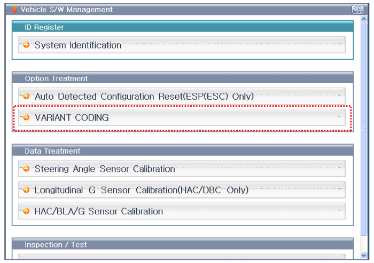Choose Longitudinal G Sensor Calibration(HAC/DBC Only)
The height and width of the screenshot is (263, 374).
coord(141,190)
